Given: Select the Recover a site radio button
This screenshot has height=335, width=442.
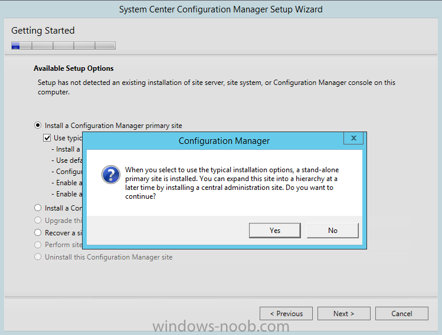Looking at the screenshot, I should (38, 232).
